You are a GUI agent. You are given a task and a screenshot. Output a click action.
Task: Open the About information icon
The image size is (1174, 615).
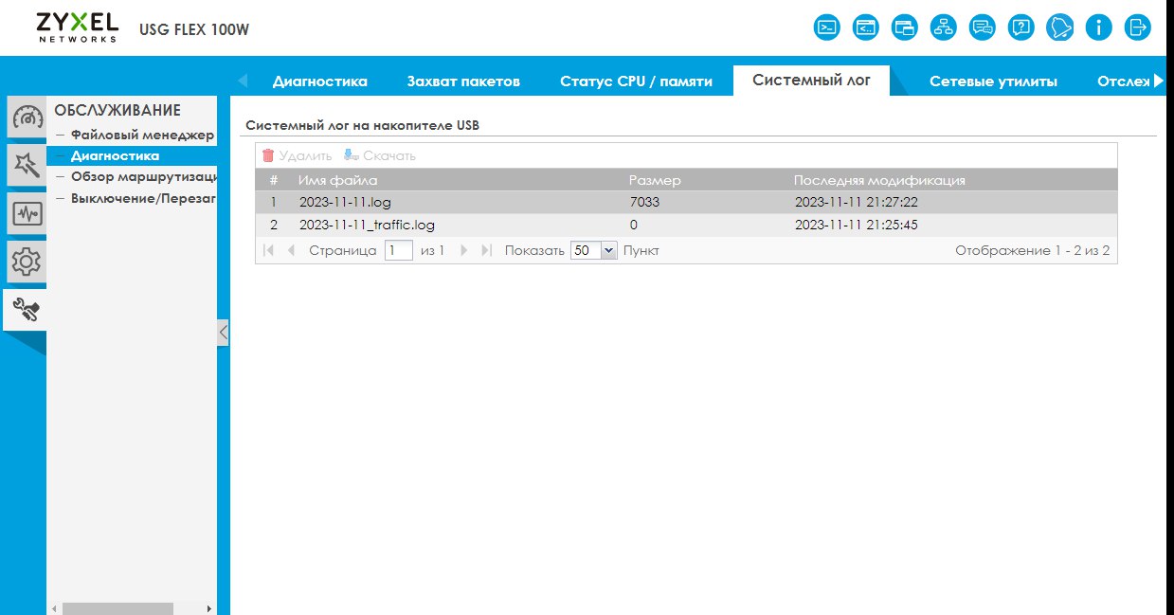coord(1098,27)
